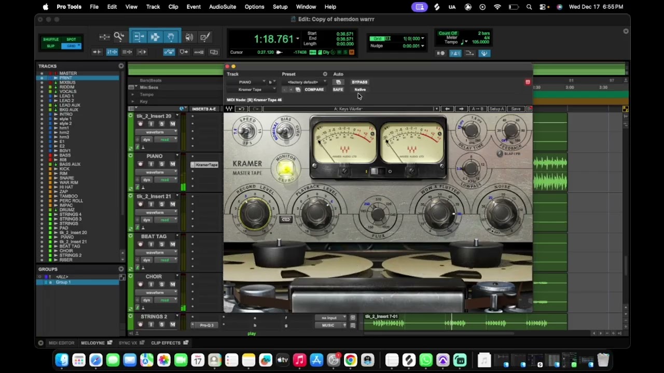Select the Grabber hand tool
664x373 pixels.
pyautogui.click(x=171, y=37)
